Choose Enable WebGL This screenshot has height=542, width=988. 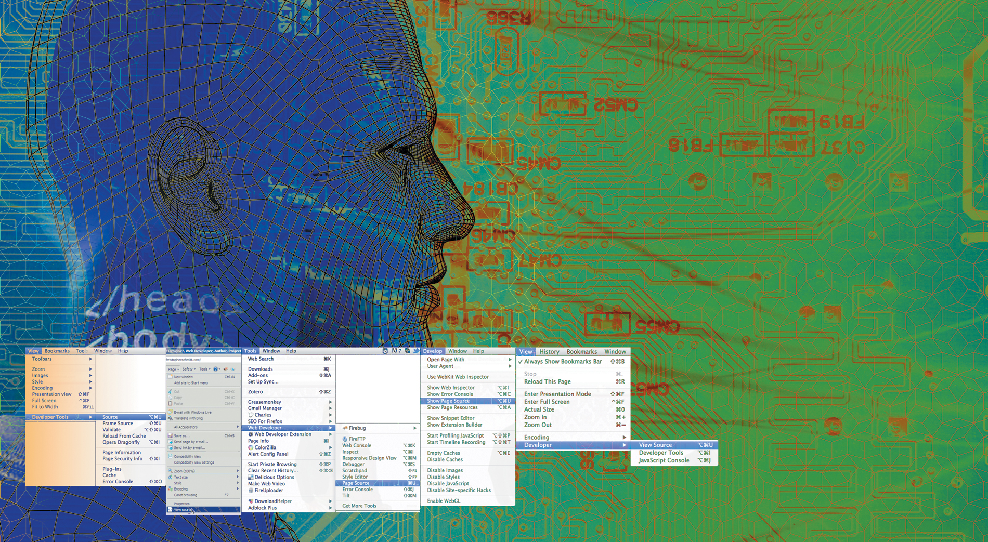tap(444, 501)
